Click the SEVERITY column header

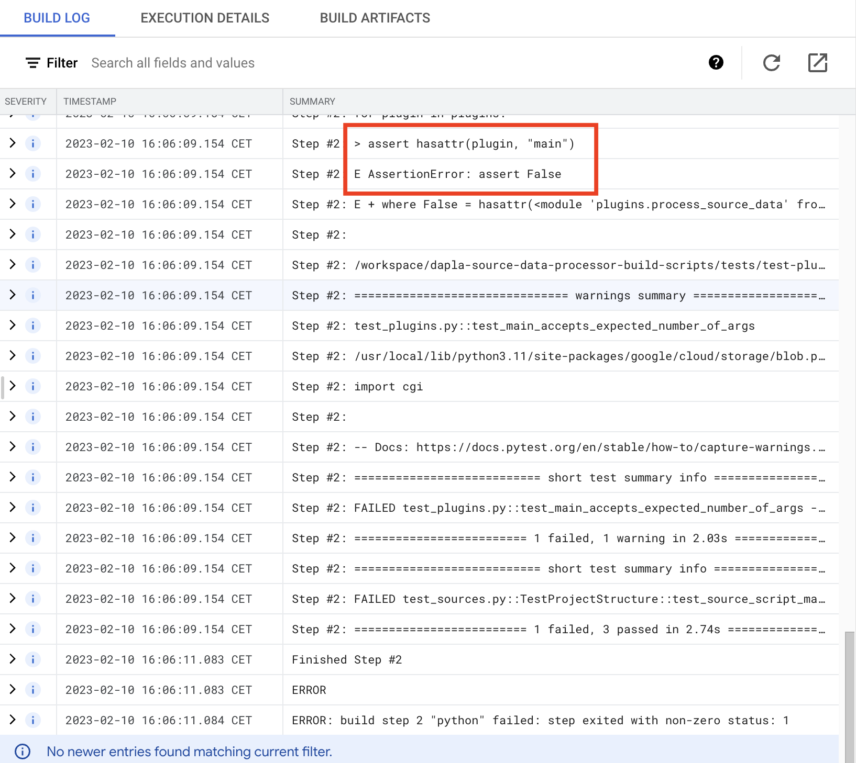(26, 102)
